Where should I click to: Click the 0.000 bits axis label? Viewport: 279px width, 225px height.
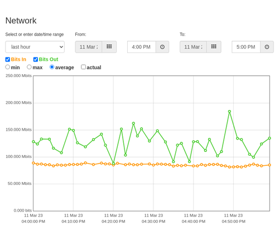(23, 210)
